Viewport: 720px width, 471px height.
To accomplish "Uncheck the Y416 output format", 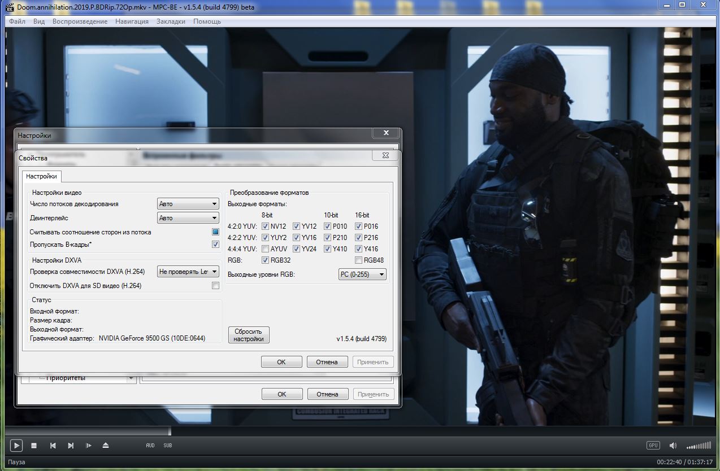I will tap(358, 249).
